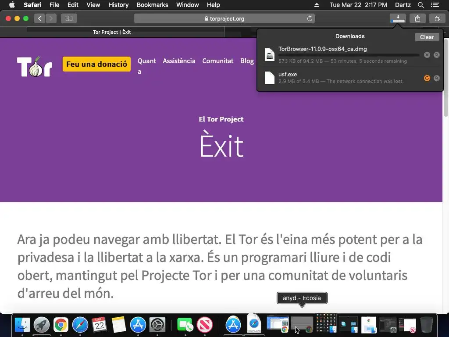449x337 pixels.
Task: Select the Tor Project | Èxit tab
Action: pos(112,32)
